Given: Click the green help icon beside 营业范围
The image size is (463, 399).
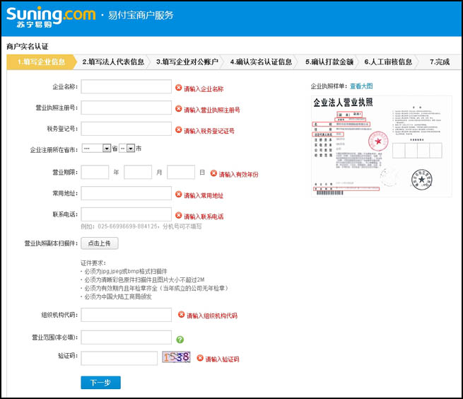Looking at the screenshot, I should tap(180, 339).
